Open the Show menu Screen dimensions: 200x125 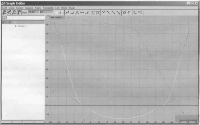click(x=64, y=8)
